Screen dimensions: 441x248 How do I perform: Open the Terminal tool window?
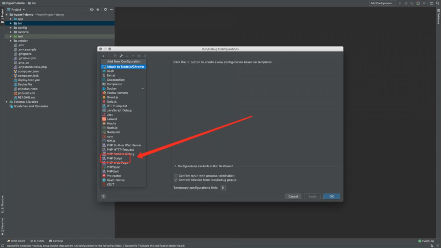point(56,241)
